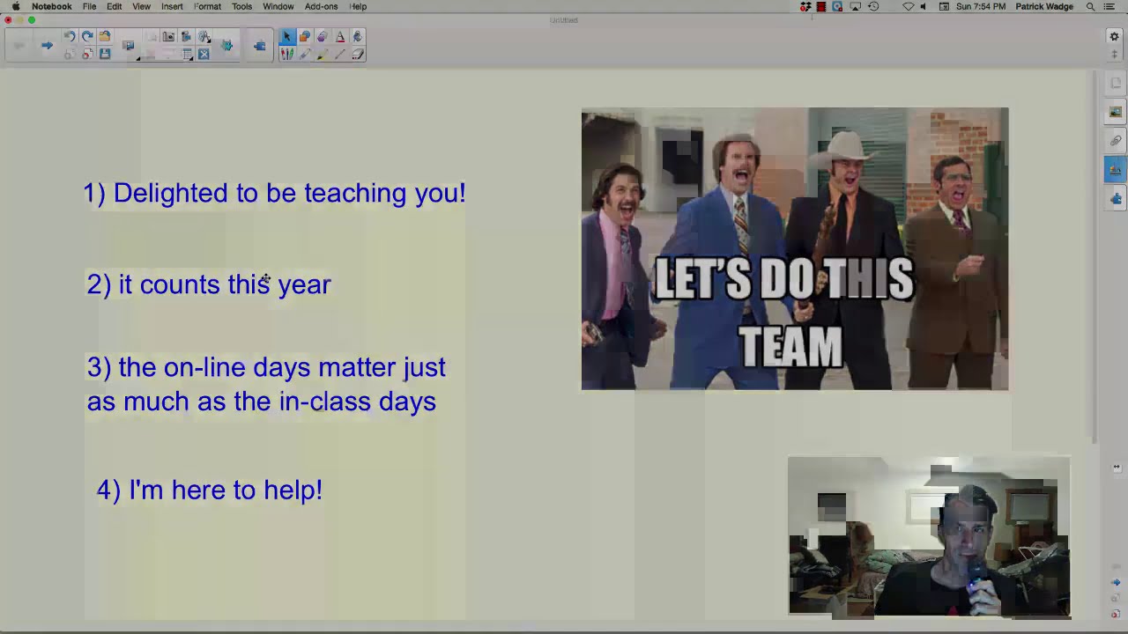
Task: Open the Add-ons puzzle side tab
Action: (1116, 199)
